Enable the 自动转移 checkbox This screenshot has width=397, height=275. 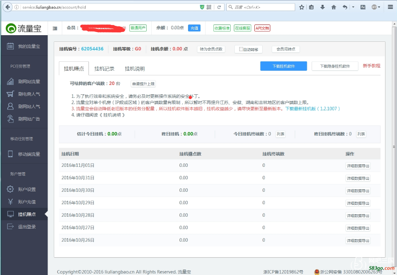pyautogui.click(x=241, y=49)
